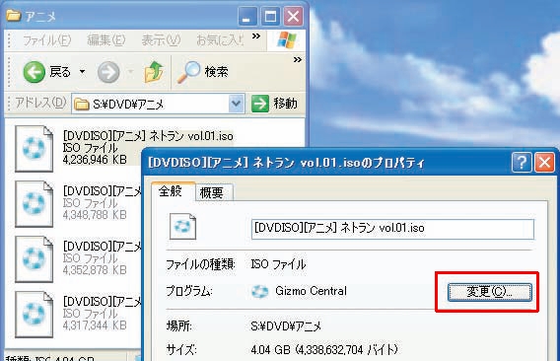Image resolution: width=560 pixels, height=361 pixels.
Task: Open the 表示(V) menu
Action: coord(161,40)
